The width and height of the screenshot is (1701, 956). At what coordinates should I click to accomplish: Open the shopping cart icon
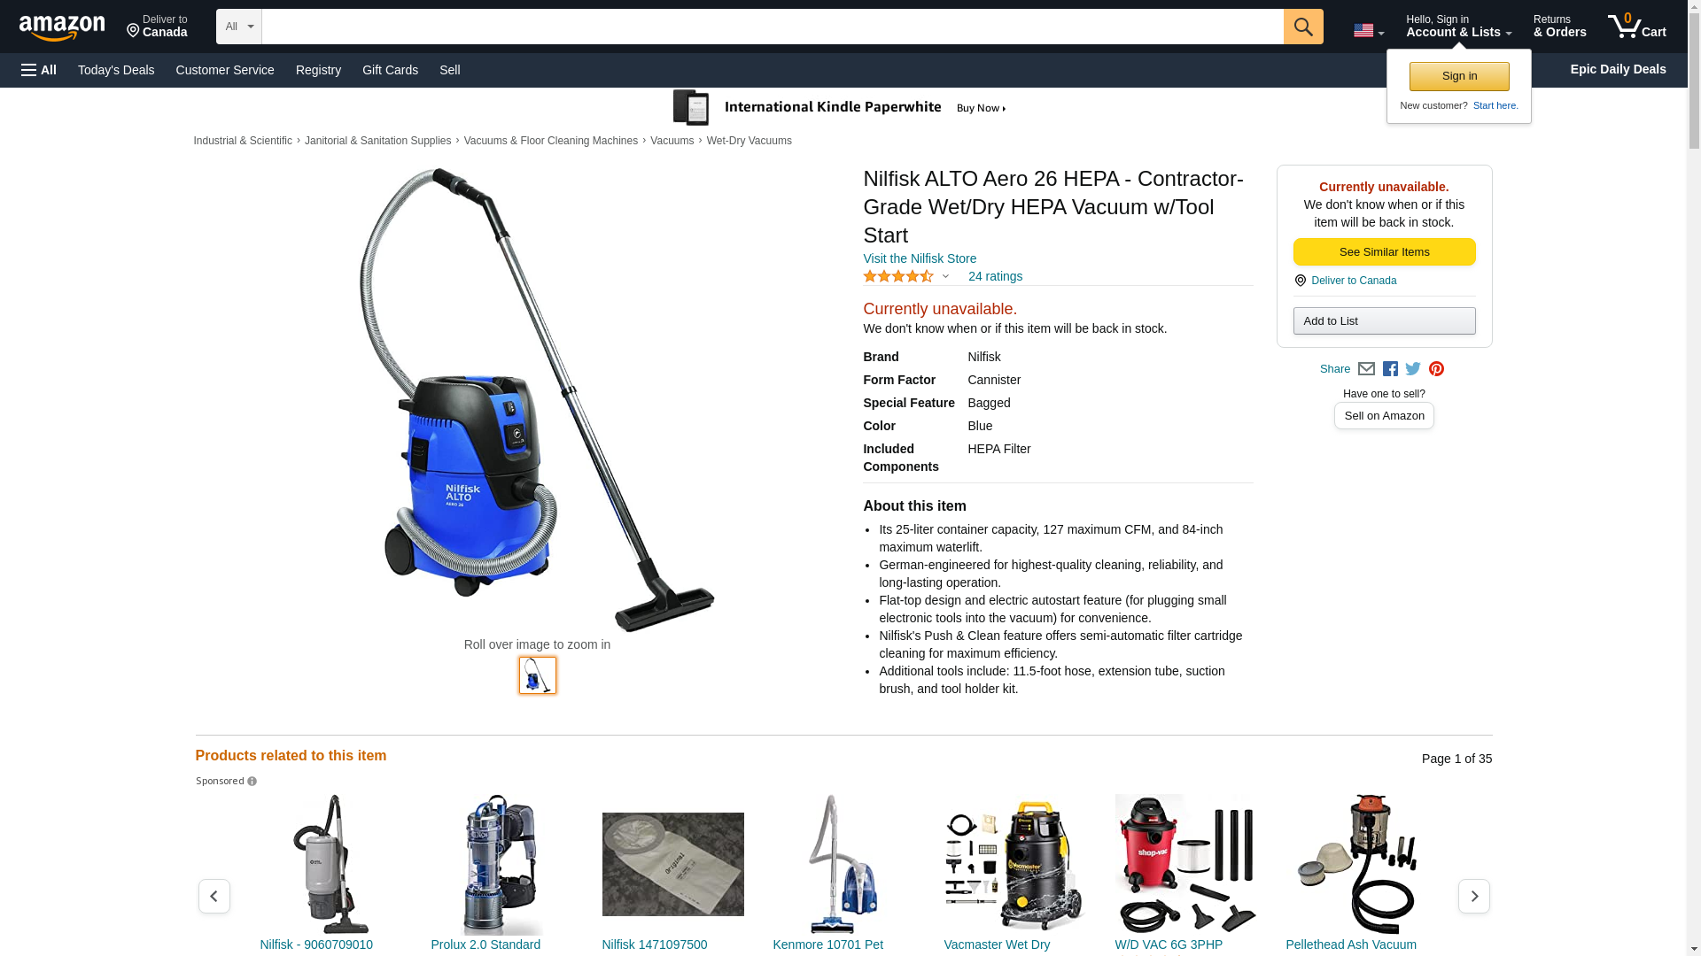coord(1637,27)
